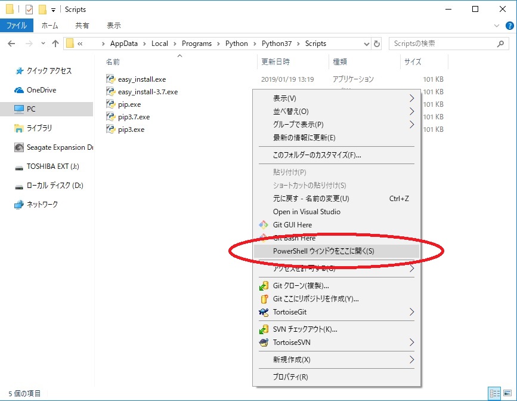Choose プロパティ(R) from context menu
The image size is (517, 401).
point(336,377)
